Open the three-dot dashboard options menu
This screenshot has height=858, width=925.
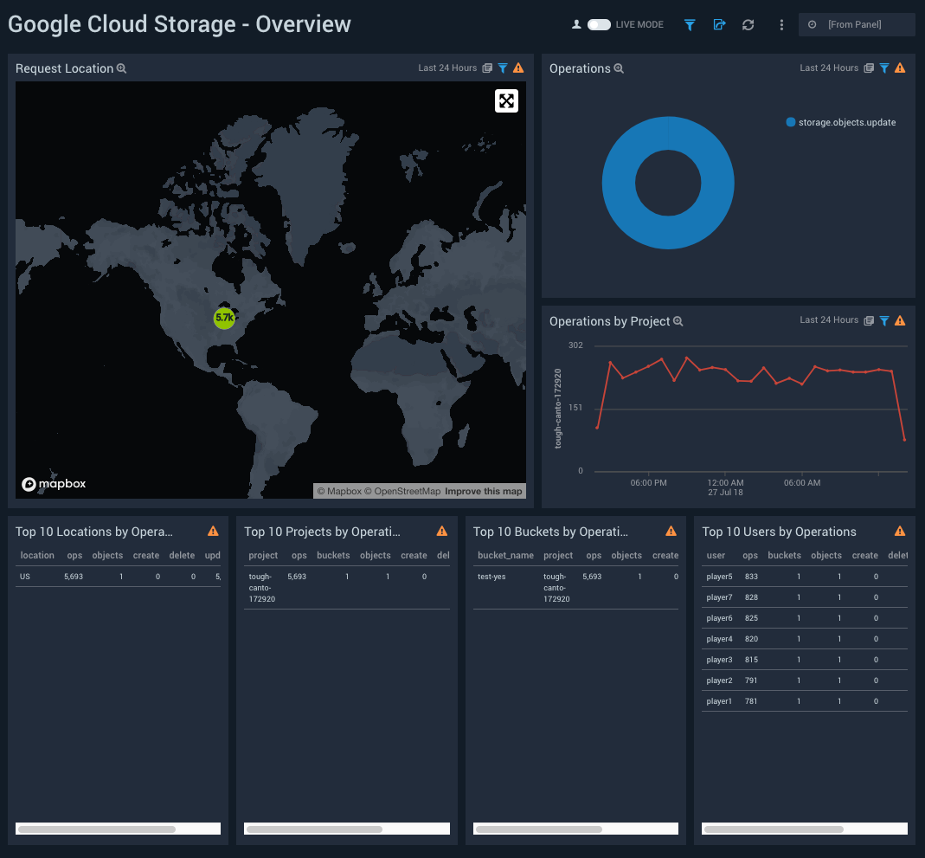781,25
